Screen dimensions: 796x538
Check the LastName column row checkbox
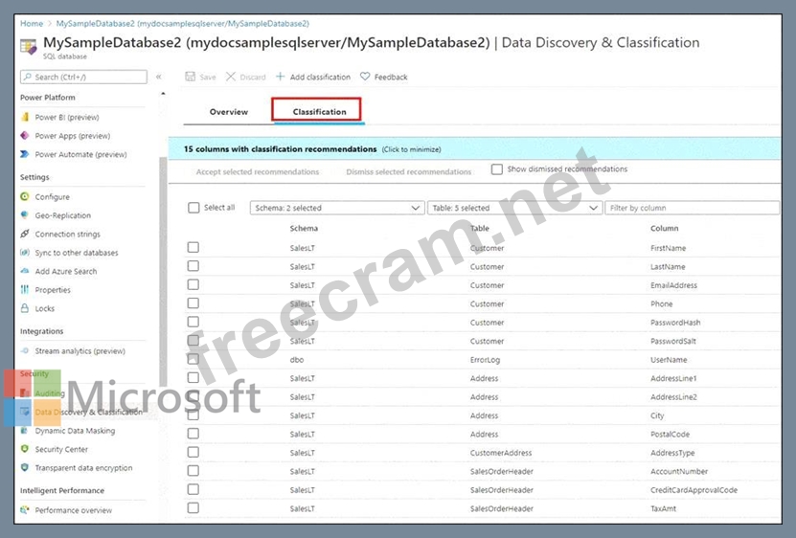[x=193, y=266]
